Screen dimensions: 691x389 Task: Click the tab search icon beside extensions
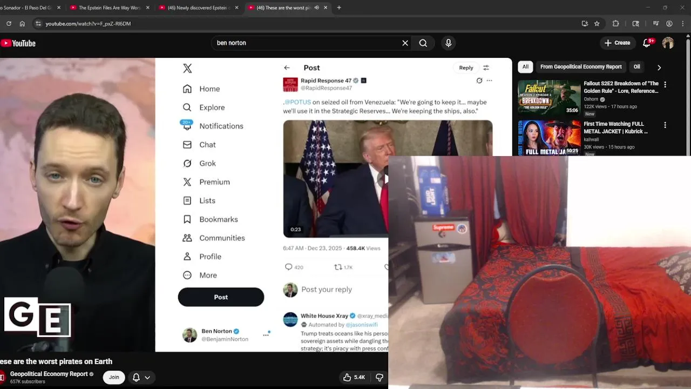636,24
